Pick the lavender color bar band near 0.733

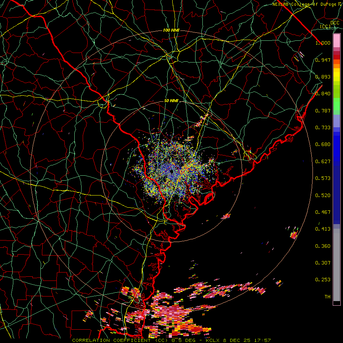[x=337, y=121]
